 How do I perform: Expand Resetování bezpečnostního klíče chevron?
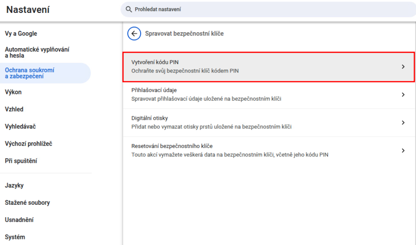[403, 150]
